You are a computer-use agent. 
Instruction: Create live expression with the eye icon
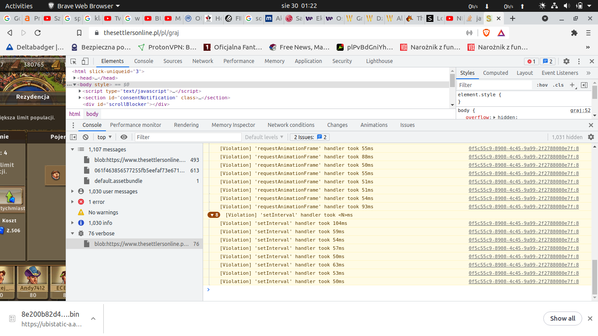click(124, 137)
